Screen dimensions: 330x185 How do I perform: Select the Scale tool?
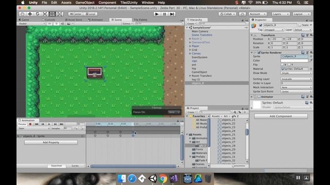[45, 14]
